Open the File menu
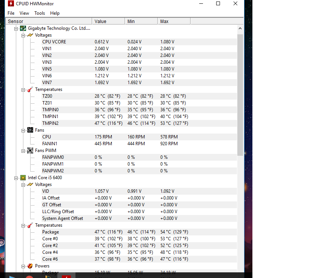 click(11, 13)
